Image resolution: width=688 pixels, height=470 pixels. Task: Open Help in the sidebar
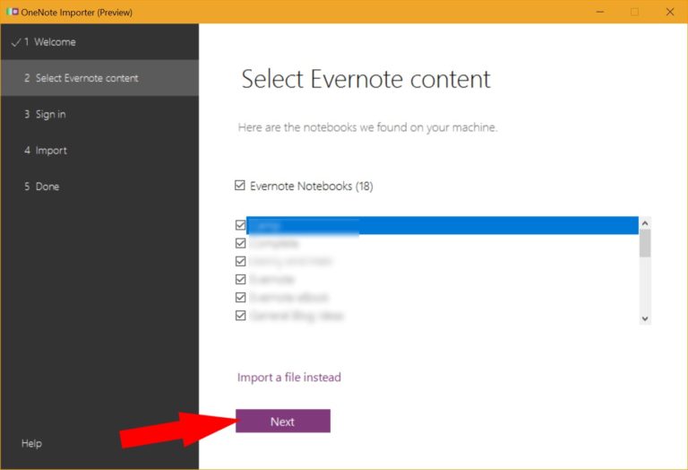point(31,443)
